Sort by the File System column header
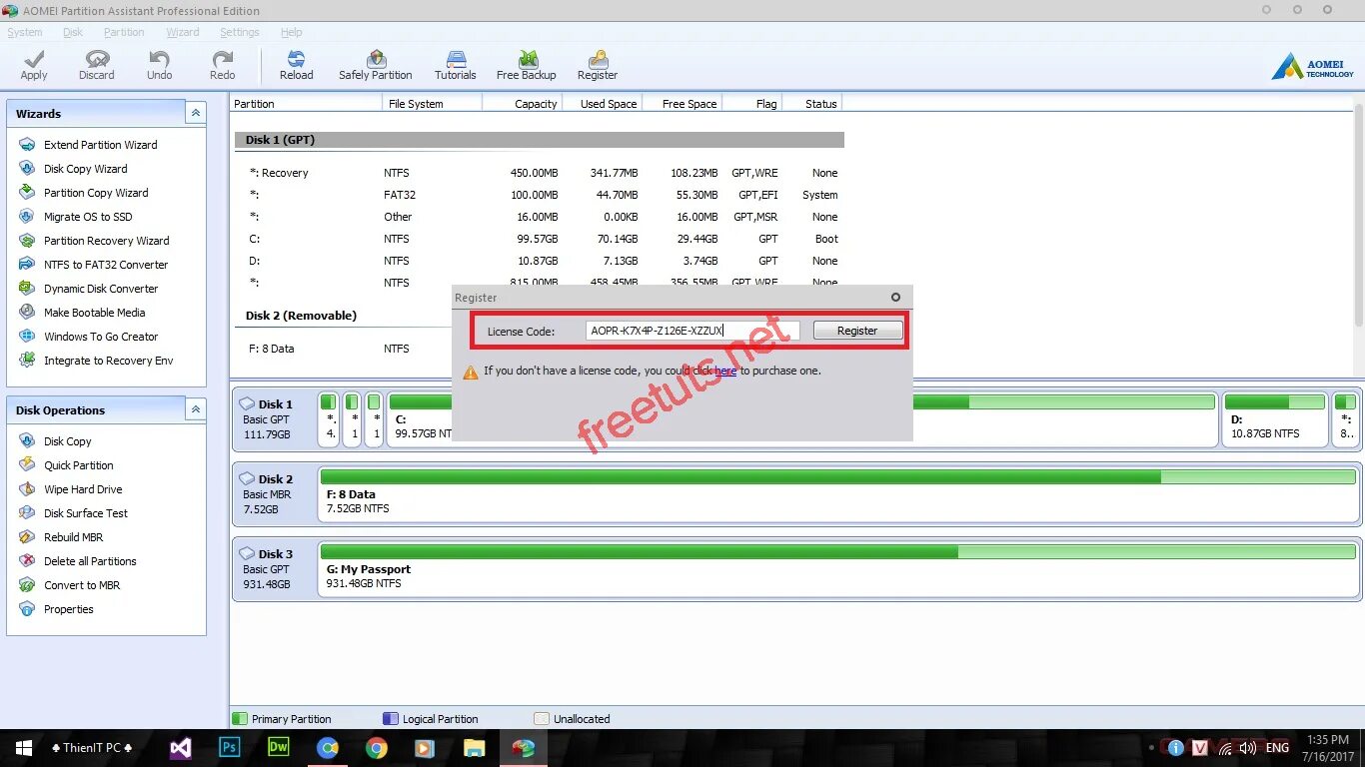The height and width of the screenshot is (767, 1365). click(432, 103)
